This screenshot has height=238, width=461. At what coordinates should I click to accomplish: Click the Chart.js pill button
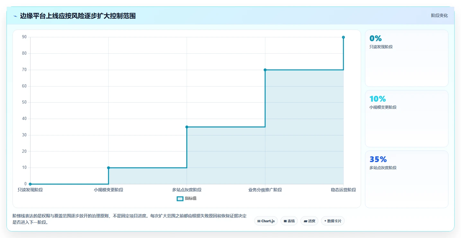pyautogui.click(x=266, y=221)
